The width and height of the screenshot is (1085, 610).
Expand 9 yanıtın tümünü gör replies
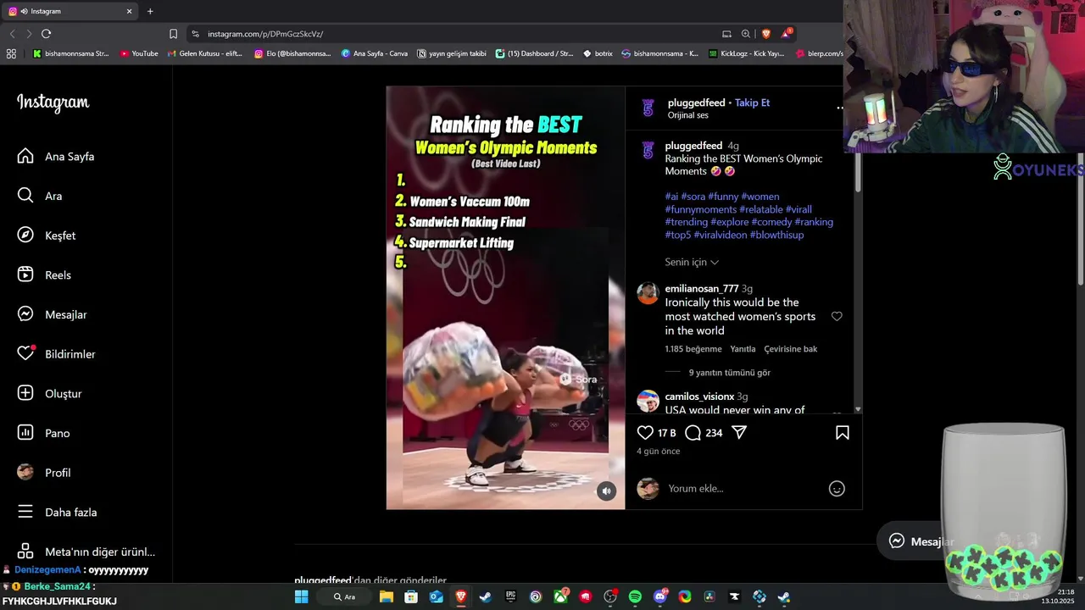729,373
